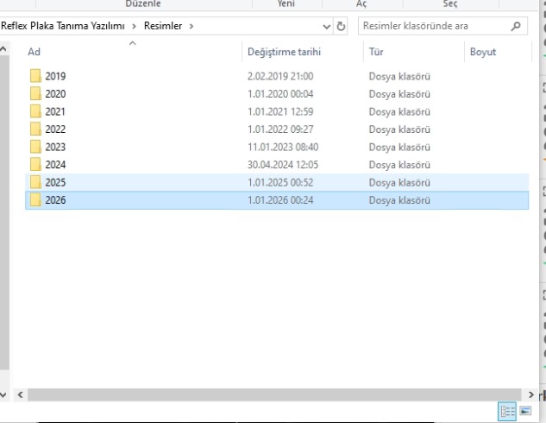Screen dimensions: 546x423
Task: Open the 2025 folder icon
Action: 35,182
